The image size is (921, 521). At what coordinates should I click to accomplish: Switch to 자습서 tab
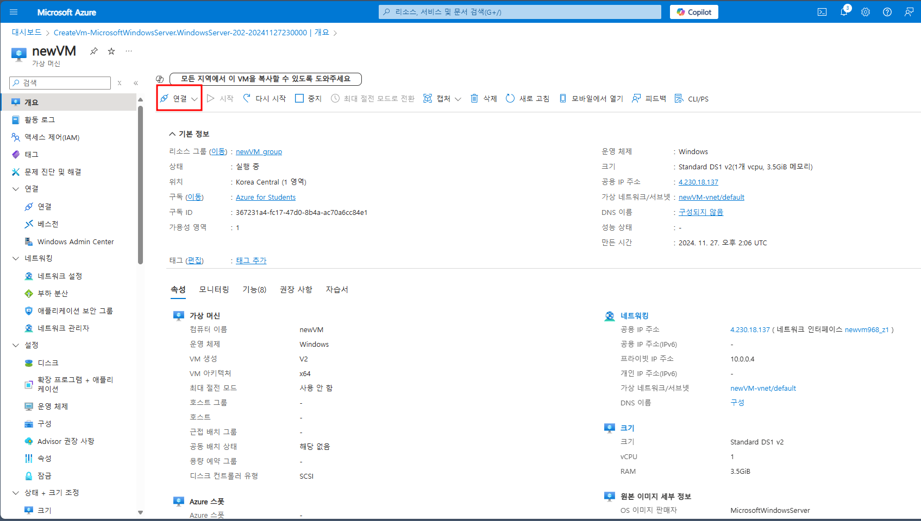(337, 289)
